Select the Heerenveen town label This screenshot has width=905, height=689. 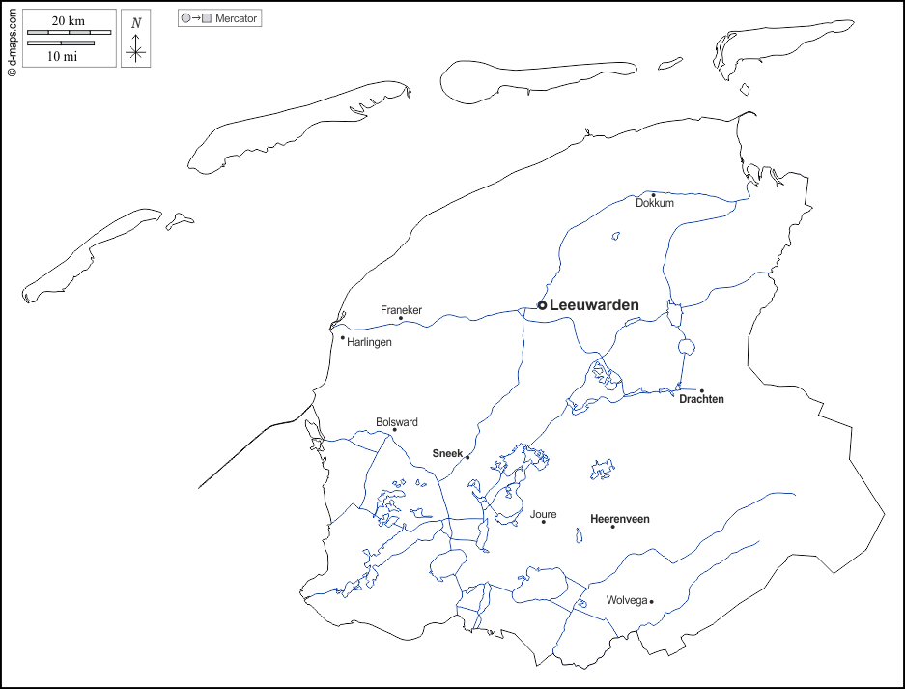pyautogui.click(x=620, y=519)
